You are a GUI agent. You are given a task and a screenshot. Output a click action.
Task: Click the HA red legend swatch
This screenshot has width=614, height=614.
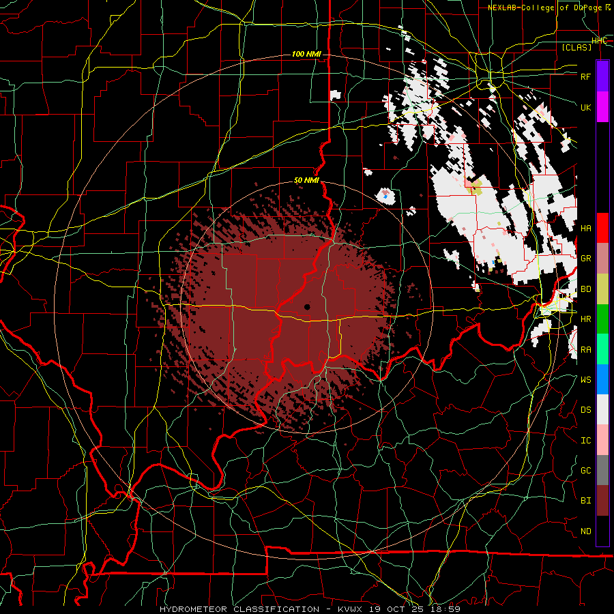pyautogui.click(x=602, y=228)
